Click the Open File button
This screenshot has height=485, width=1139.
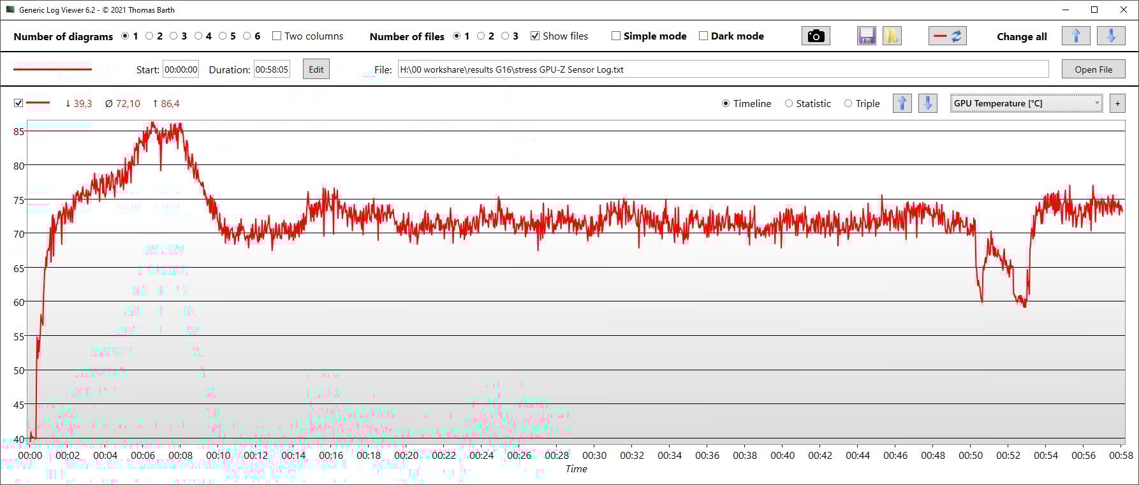click(1093, 69)
